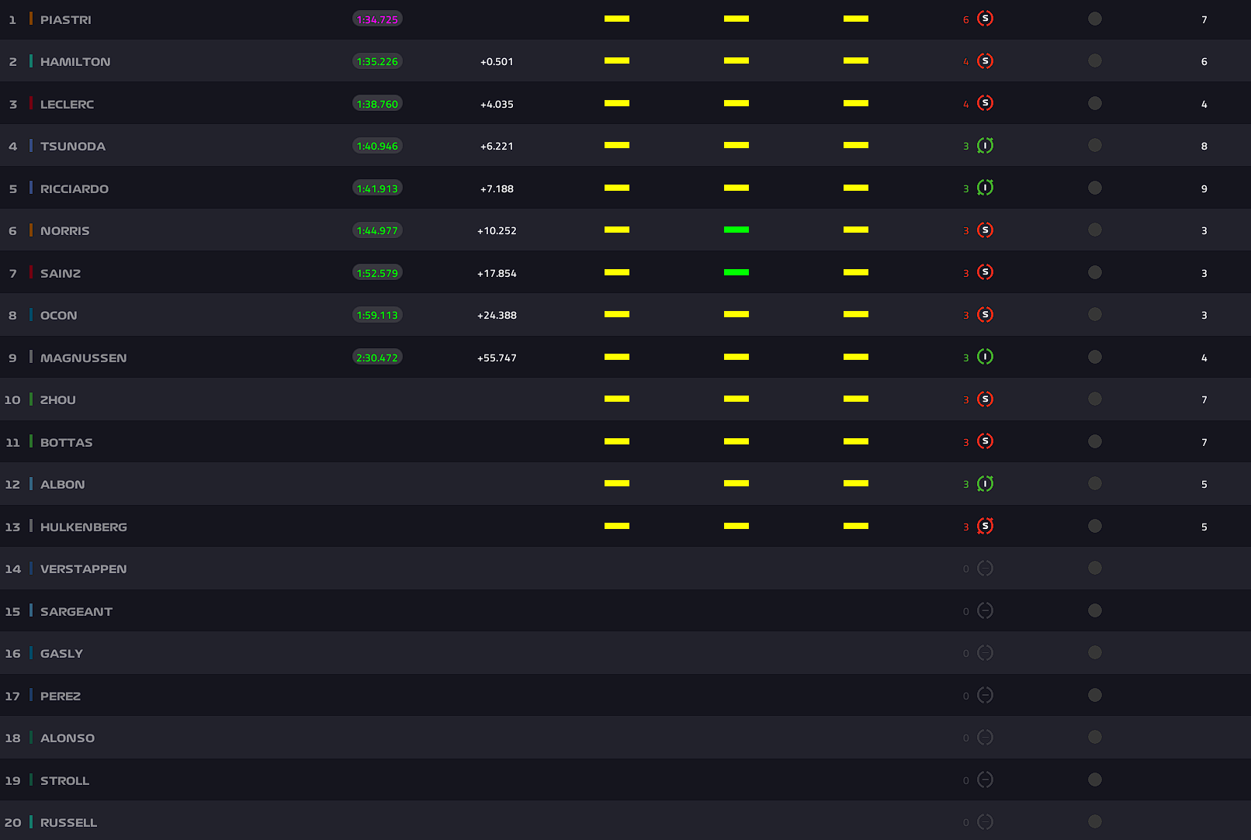This screenshot has height=840, width=1251.
Task: Click Piastri's first yellow sector bar
Action: coord(617,19)
